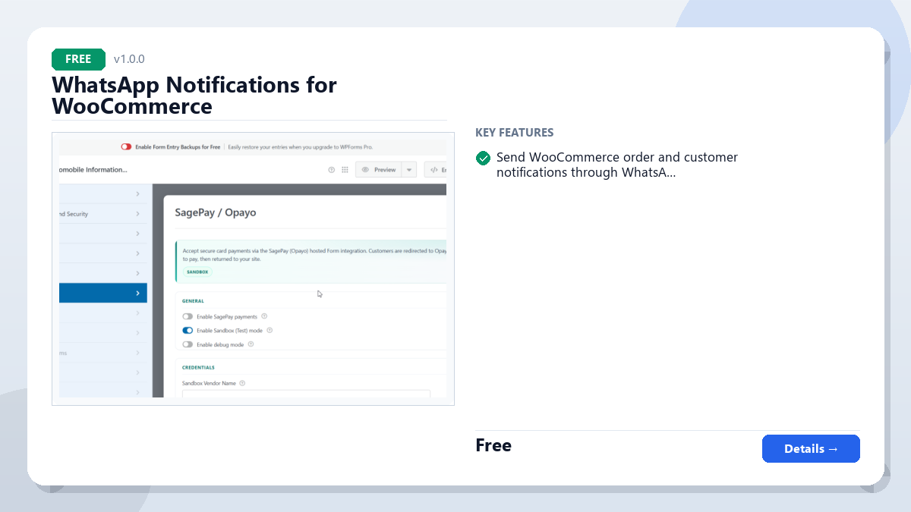Toggle Enable Sandbox (Test) mode switch
This screenshot has width=911, height=512.
pos(188,331)
